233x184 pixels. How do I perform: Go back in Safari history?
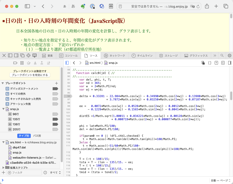43,6
